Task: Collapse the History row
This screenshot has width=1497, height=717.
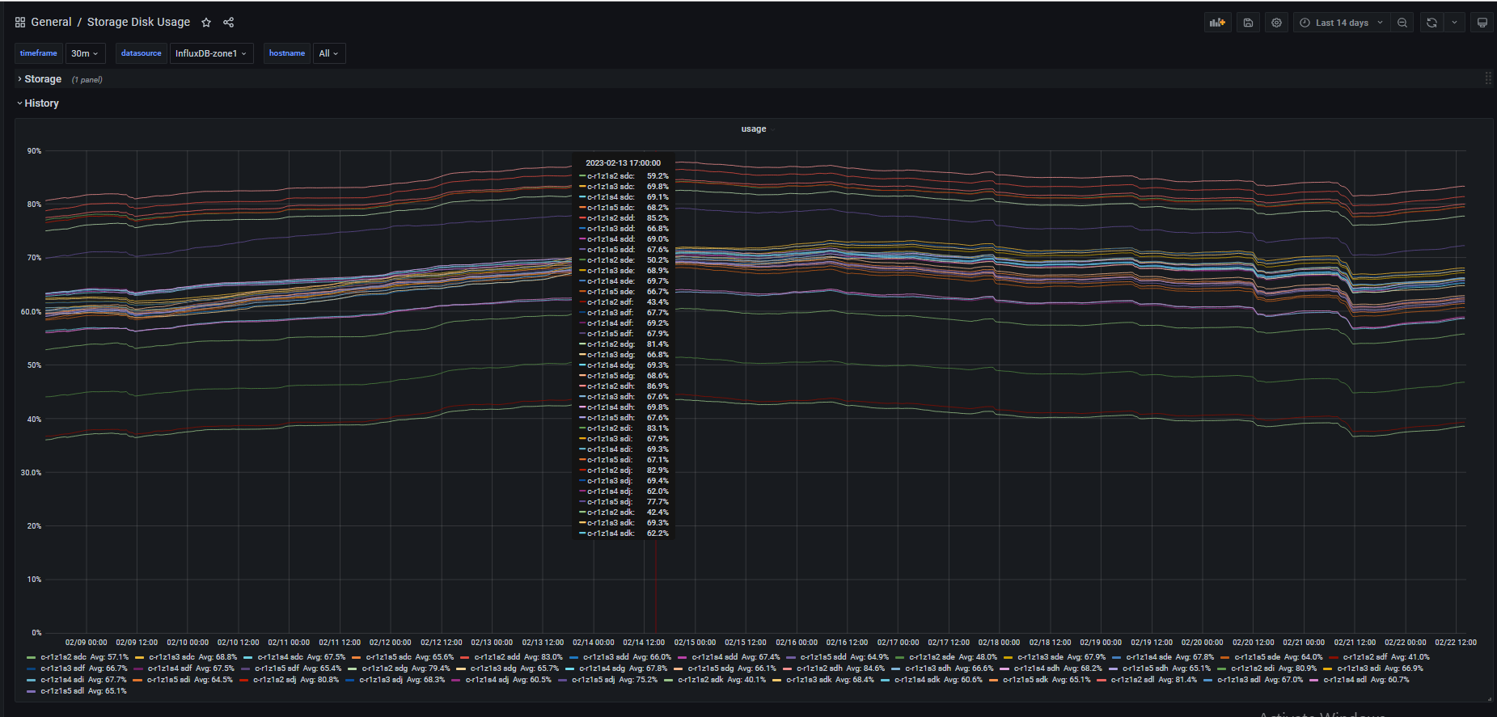Action: pos(40,103)
